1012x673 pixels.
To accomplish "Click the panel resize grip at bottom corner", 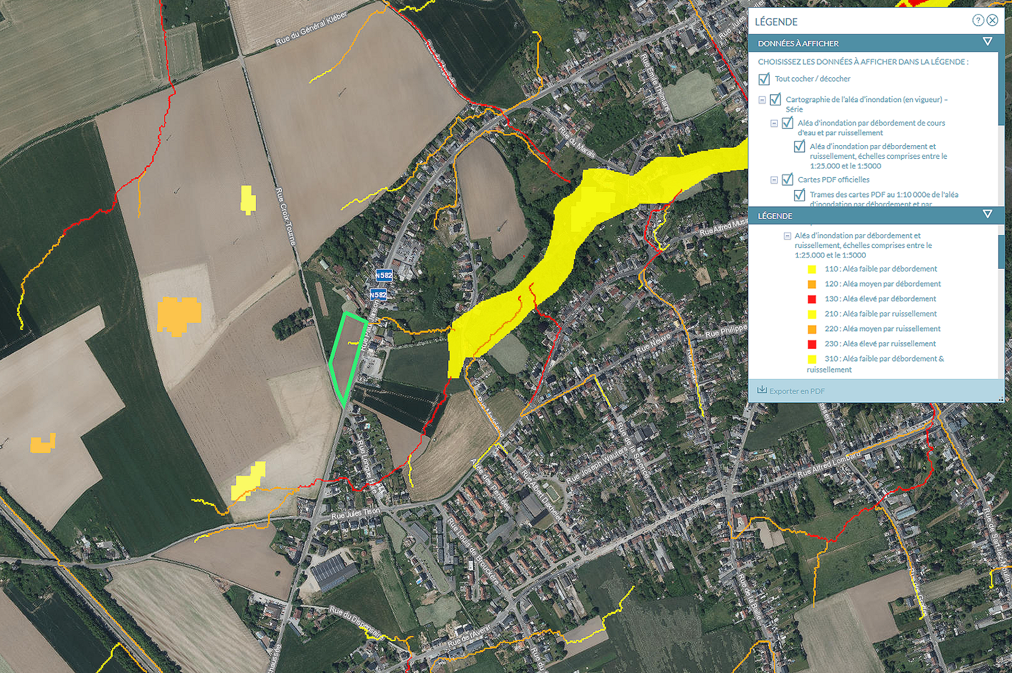I will point(1000,399).
